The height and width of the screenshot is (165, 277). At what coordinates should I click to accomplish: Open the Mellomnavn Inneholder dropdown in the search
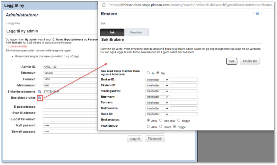[157, 108]
